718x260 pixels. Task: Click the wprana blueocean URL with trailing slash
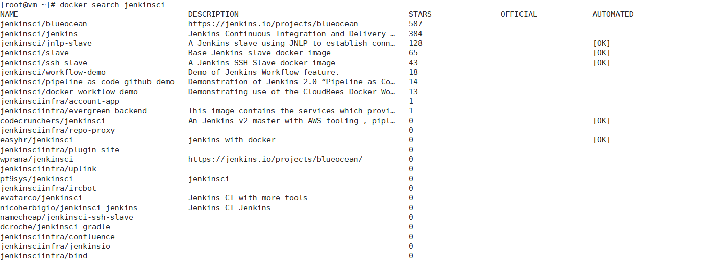click(x=276, y=159)
